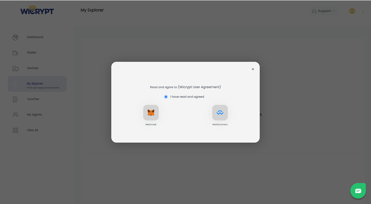This screenshot has width=371, height=204.
Task: Click the Voucher sidebar icon
Action: point(15,99)
